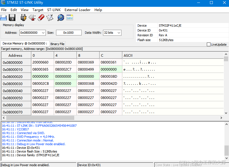
Task: Click address row 0x08000070
Action: click(x=16, y=112)
